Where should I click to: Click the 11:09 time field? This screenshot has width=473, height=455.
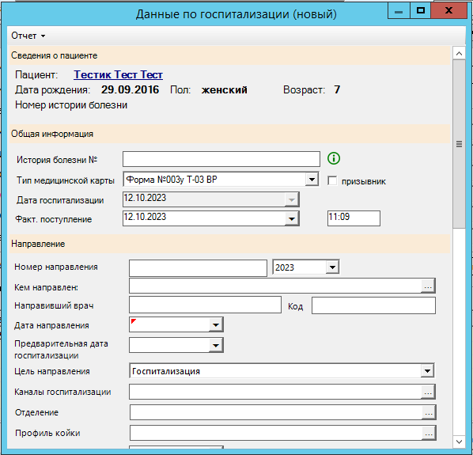354,218
